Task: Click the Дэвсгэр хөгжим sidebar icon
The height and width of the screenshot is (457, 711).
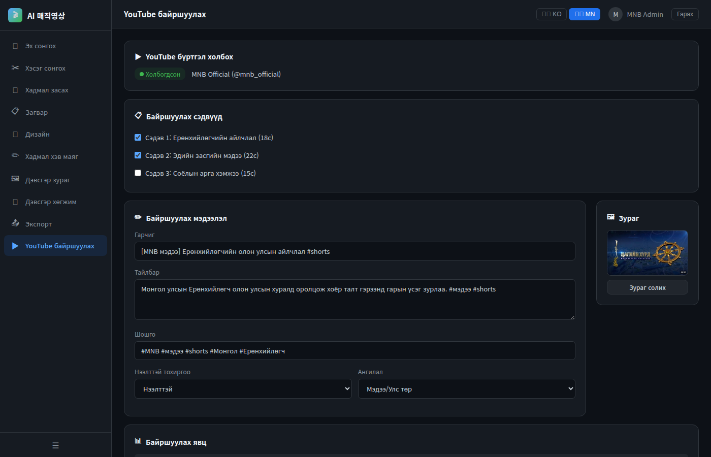Action: point(15,202)
